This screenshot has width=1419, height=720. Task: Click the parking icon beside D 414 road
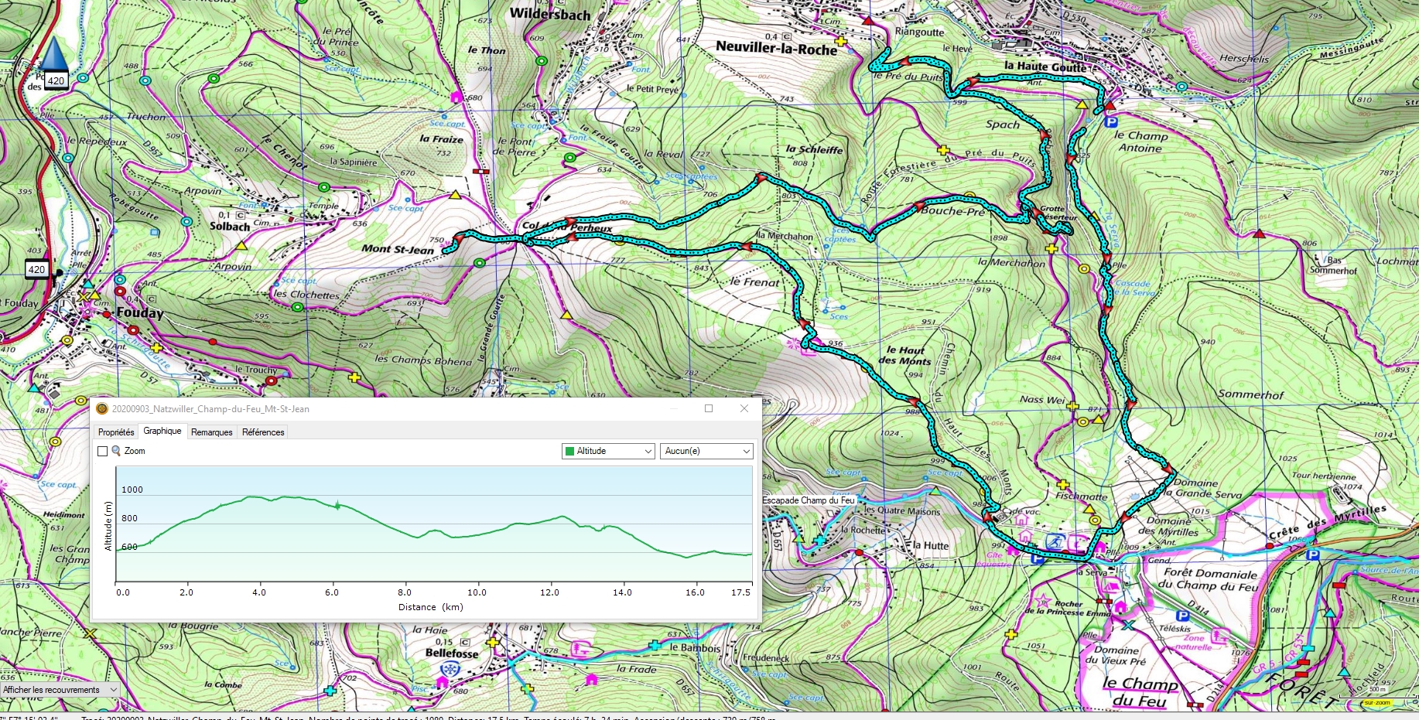pyautogui.click(x=1182, y=616)
